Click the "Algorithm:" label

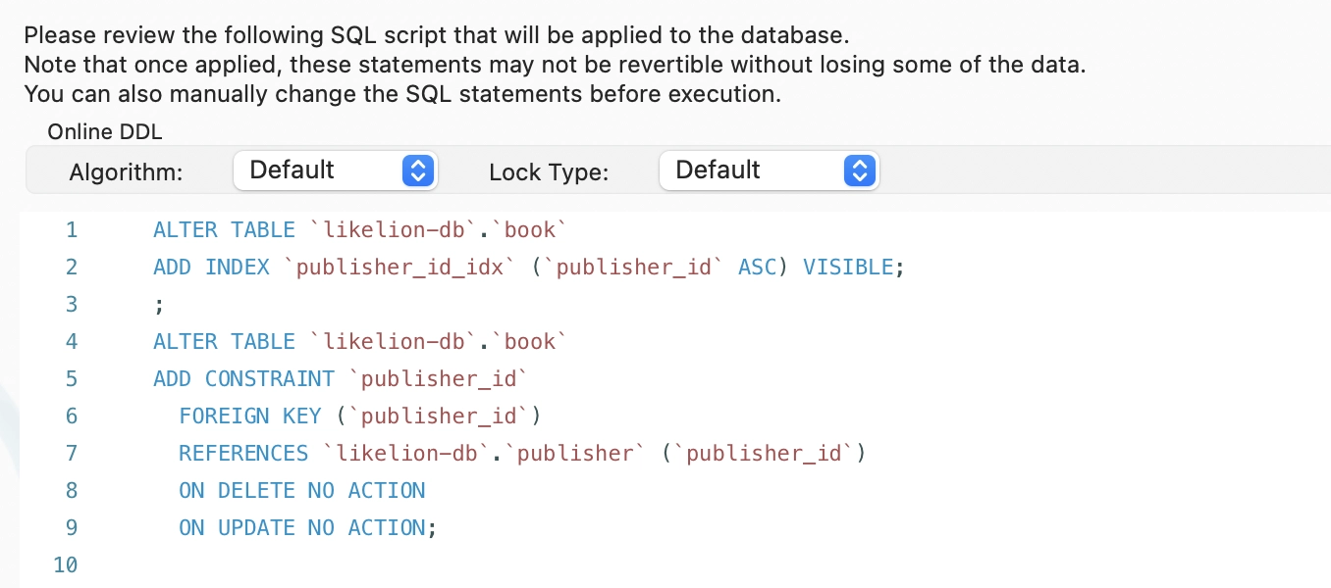127,172
